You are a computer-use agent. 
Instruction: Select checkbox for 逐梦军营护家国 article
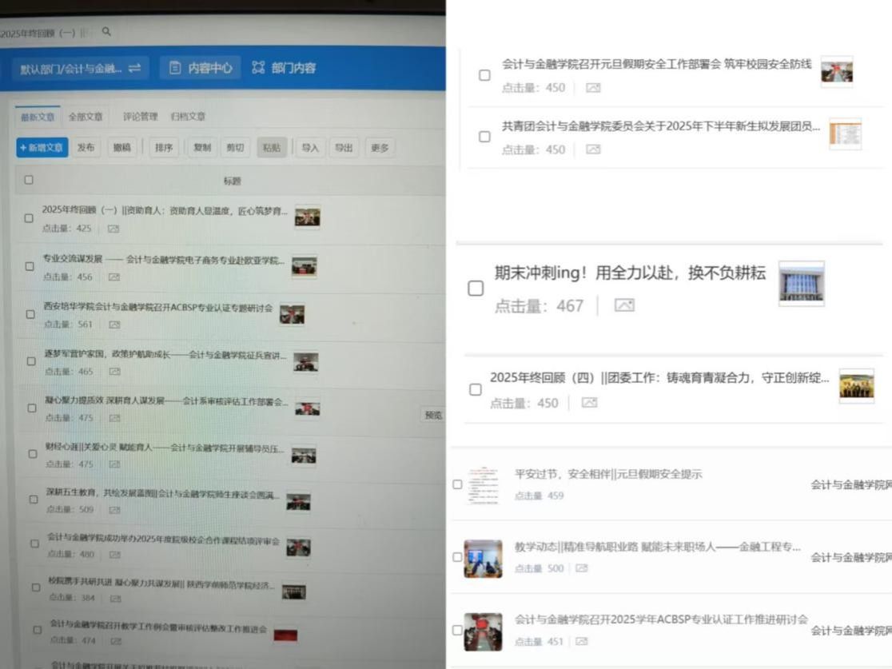pos(31,361)
